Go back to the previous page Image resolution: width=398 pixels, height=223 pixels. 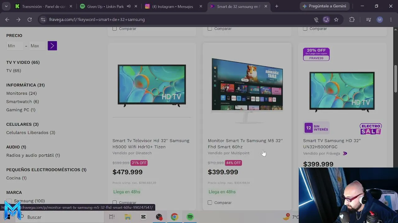click(7, 20)
